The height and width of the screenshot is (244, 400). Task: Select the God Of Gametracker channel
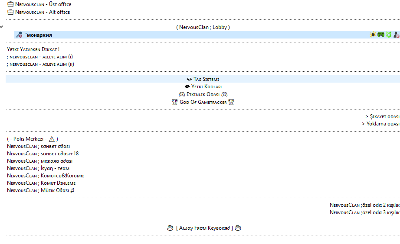pos(203,102)
